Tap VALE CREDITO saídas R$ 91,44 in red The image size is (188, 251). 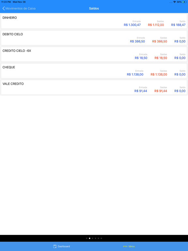(x=161, y=91)
